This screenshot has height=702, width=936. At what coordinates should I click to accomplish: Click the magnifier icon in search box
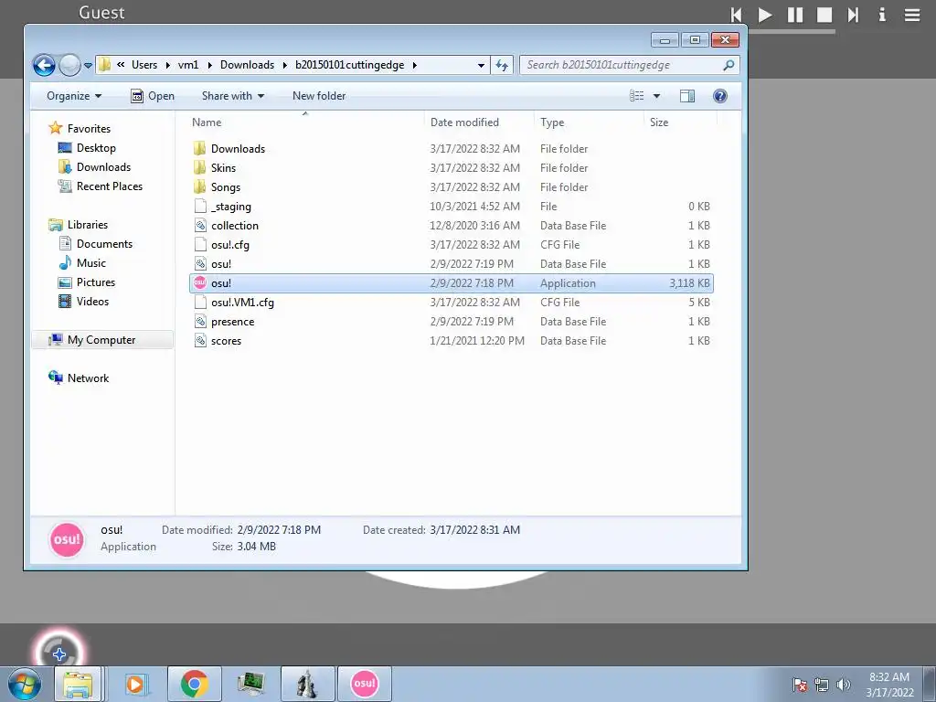click(729, 65)
